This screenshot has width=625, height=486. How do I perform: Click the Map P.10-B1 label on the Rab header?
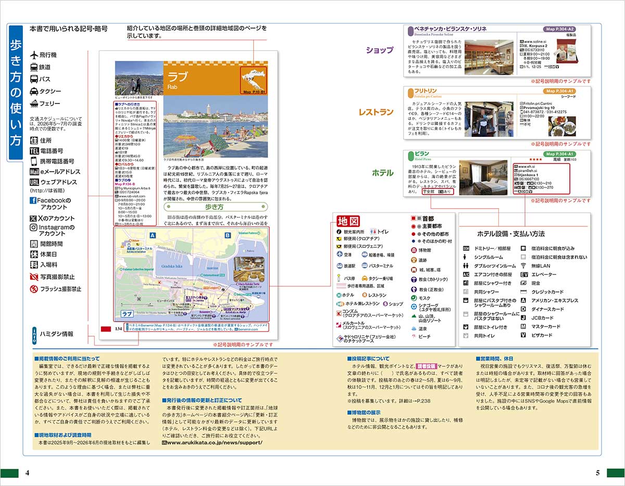[x=254, y=92]
